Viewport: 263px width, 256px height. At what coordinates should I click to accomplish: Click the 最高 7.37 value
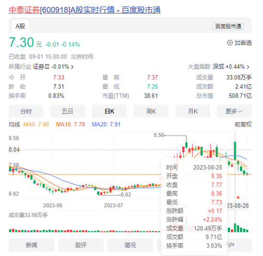[152, 78]
